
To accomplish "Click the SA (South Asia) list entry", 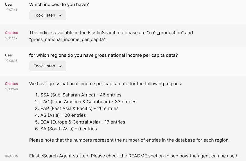I will coord(69,129).
